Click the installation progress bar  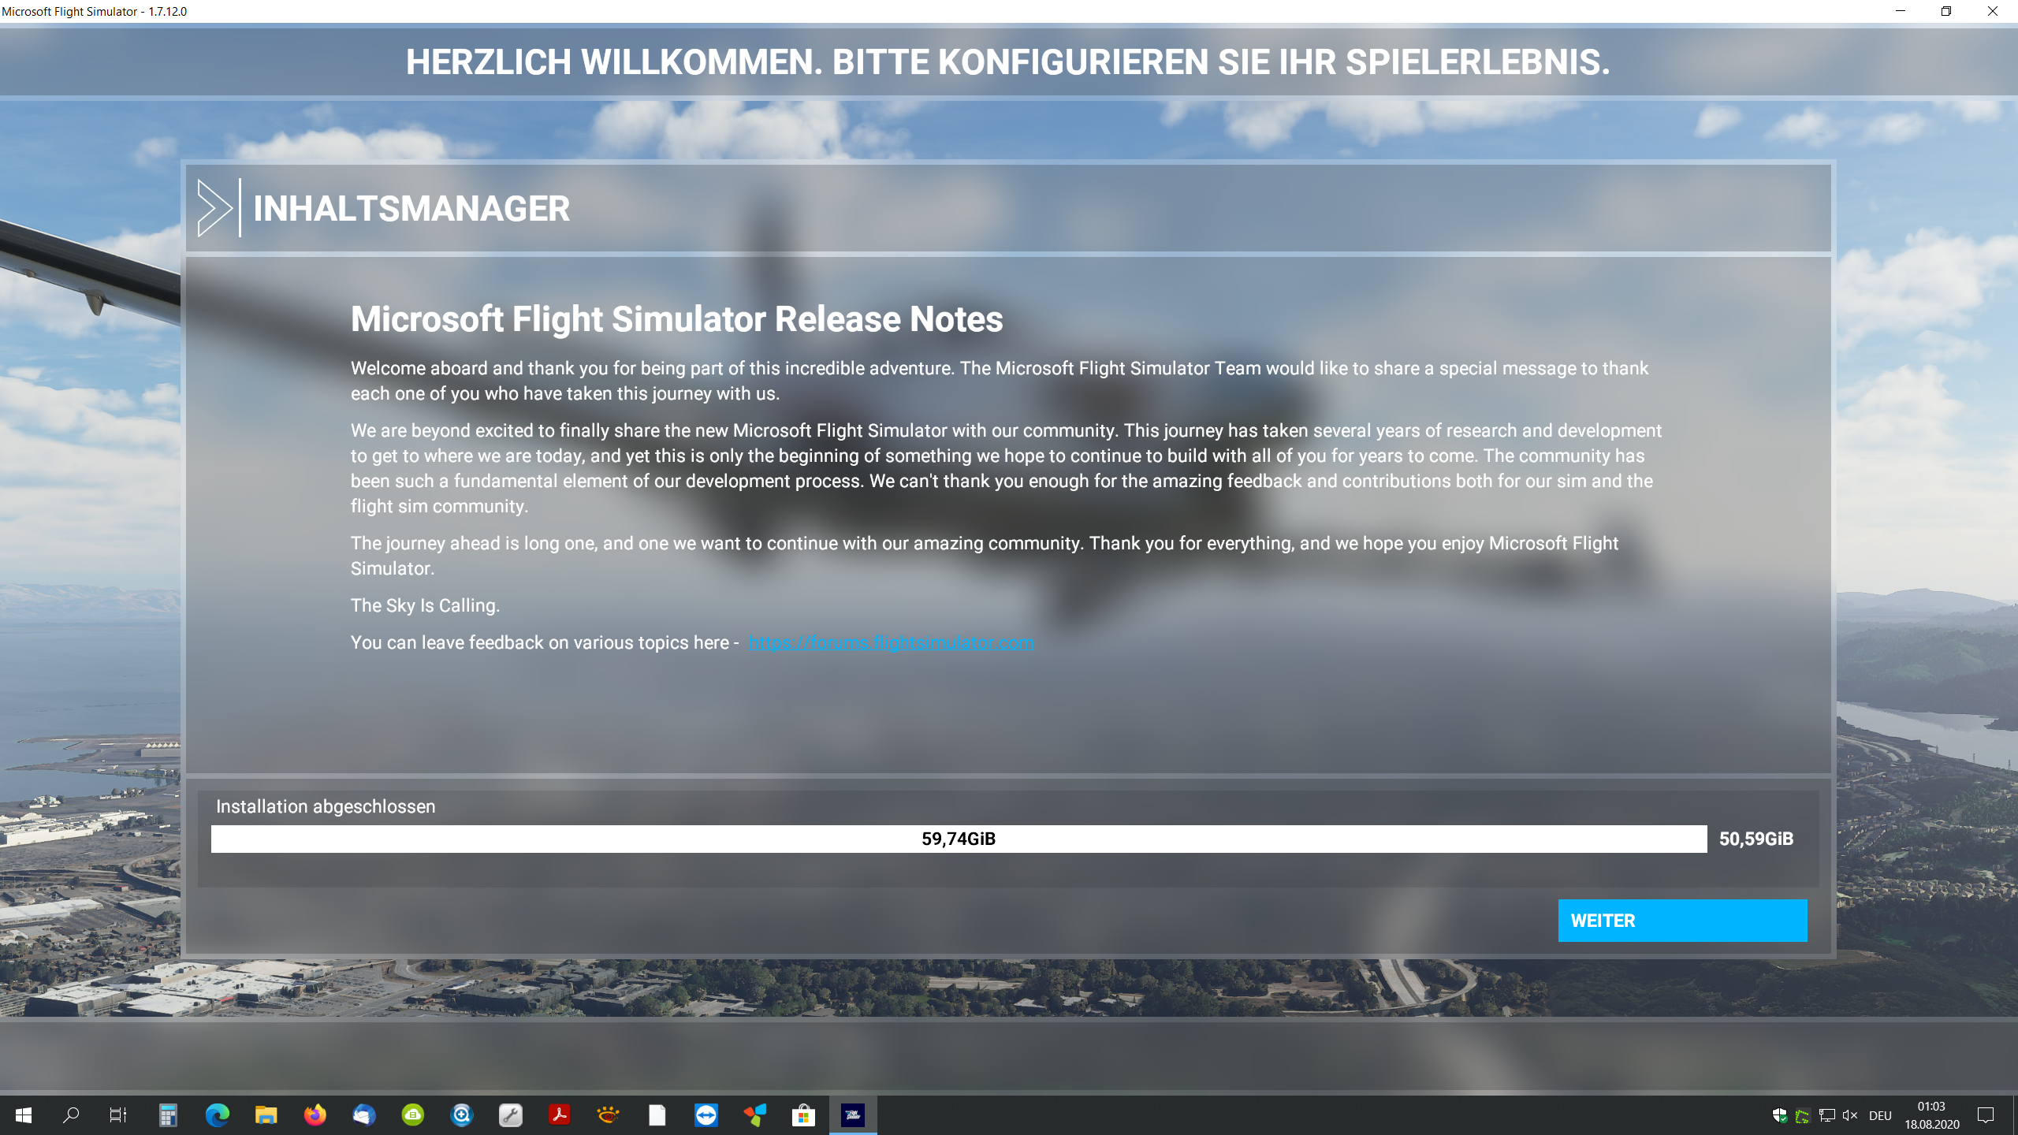958,839
